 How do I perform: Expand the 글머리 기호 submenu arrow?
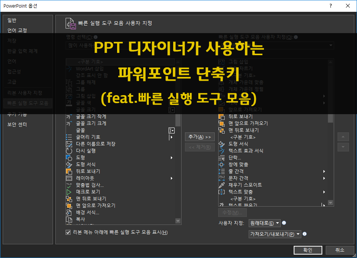tap(171, 137)
